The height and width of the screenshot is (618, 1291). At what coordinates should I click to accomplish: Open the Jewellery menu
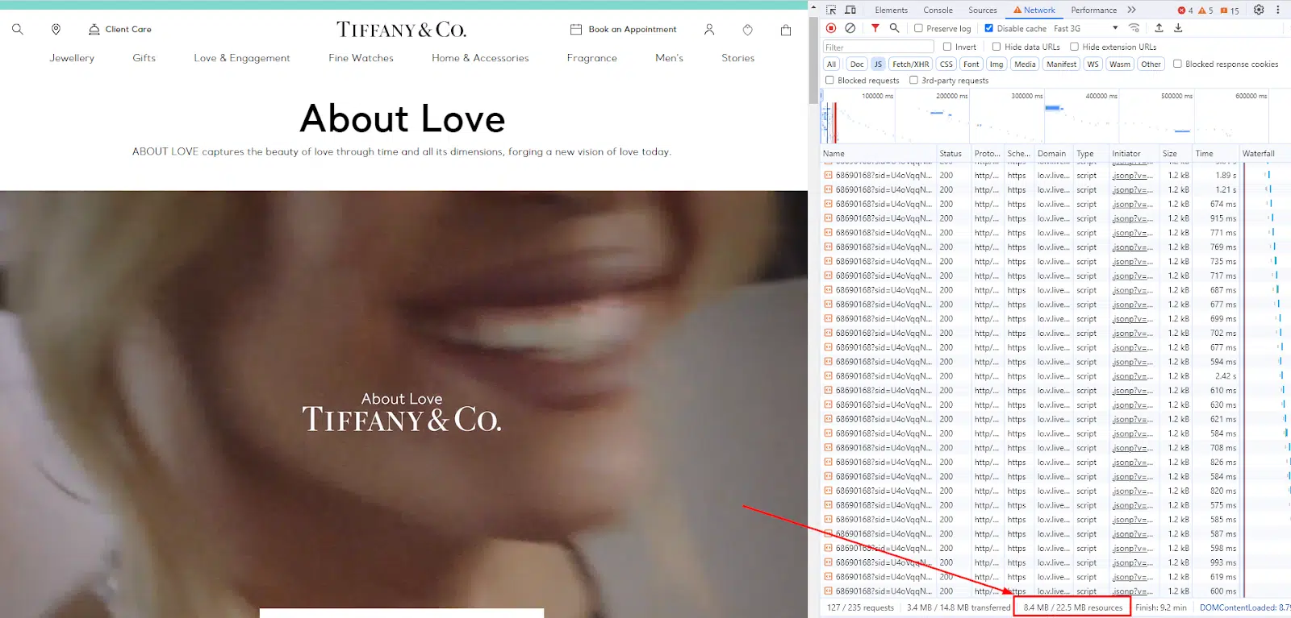coord(72,58)
